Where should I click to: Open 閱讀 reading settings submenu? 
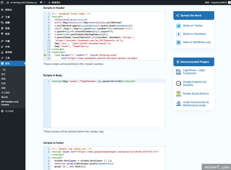[x=3, y=79]
